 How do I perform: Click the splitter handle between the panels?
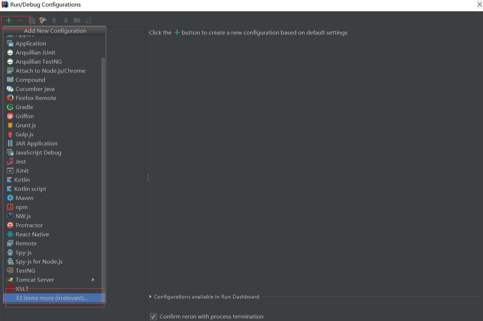(x=148, y=177)
